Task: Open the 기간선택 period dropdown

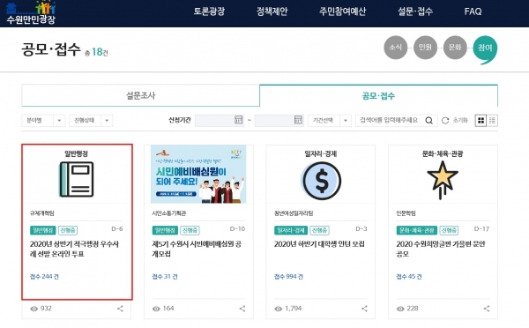Action: click(329, 121)
